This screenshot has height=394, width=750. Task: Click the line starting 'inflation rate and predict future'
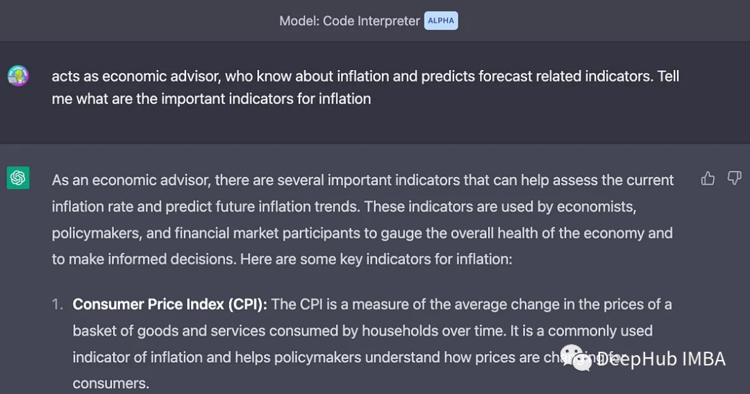[x=344, y=207]
